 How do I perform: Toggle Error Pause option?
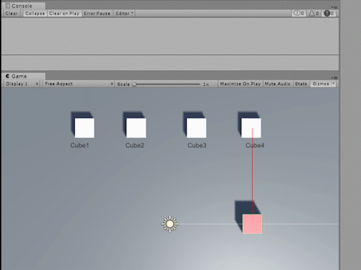[97, 13]
